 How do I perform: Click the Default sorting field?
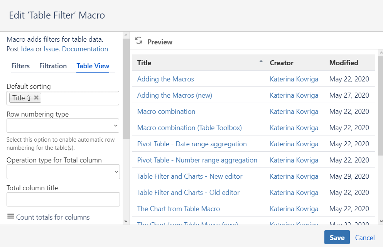(x=79, y=98)
